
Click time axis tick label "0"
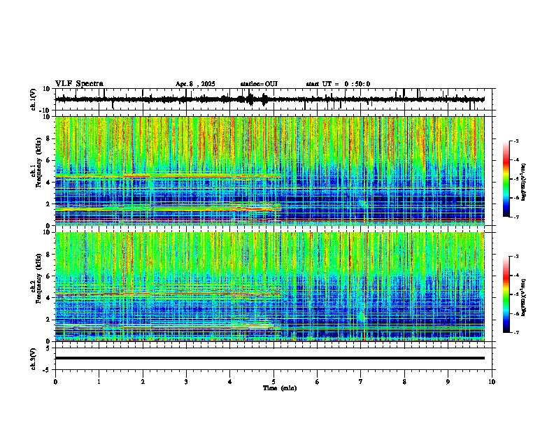tap(55, 382)
